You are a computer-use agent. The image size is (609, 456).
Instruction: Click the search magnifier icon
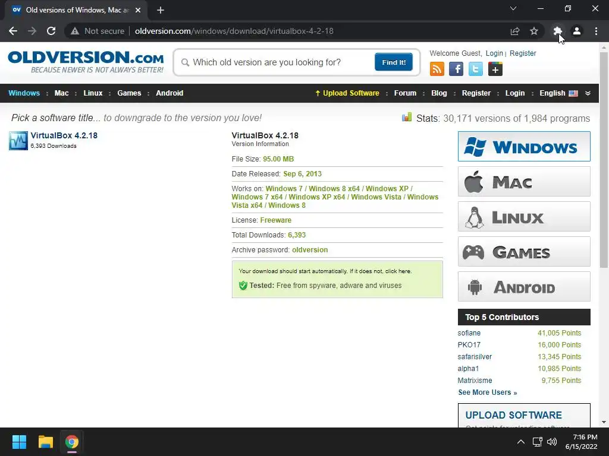186,62
